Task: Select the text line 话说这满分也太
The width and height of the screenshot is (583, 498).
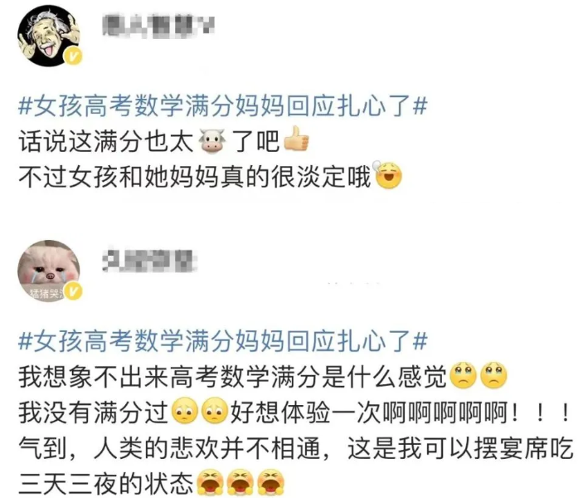Action: coord(107,141)
